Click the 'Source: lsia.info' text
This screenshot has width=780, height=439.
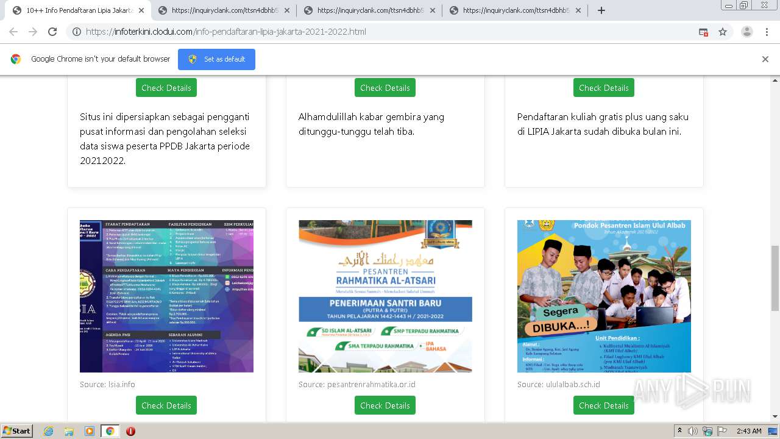coord(107,384)
